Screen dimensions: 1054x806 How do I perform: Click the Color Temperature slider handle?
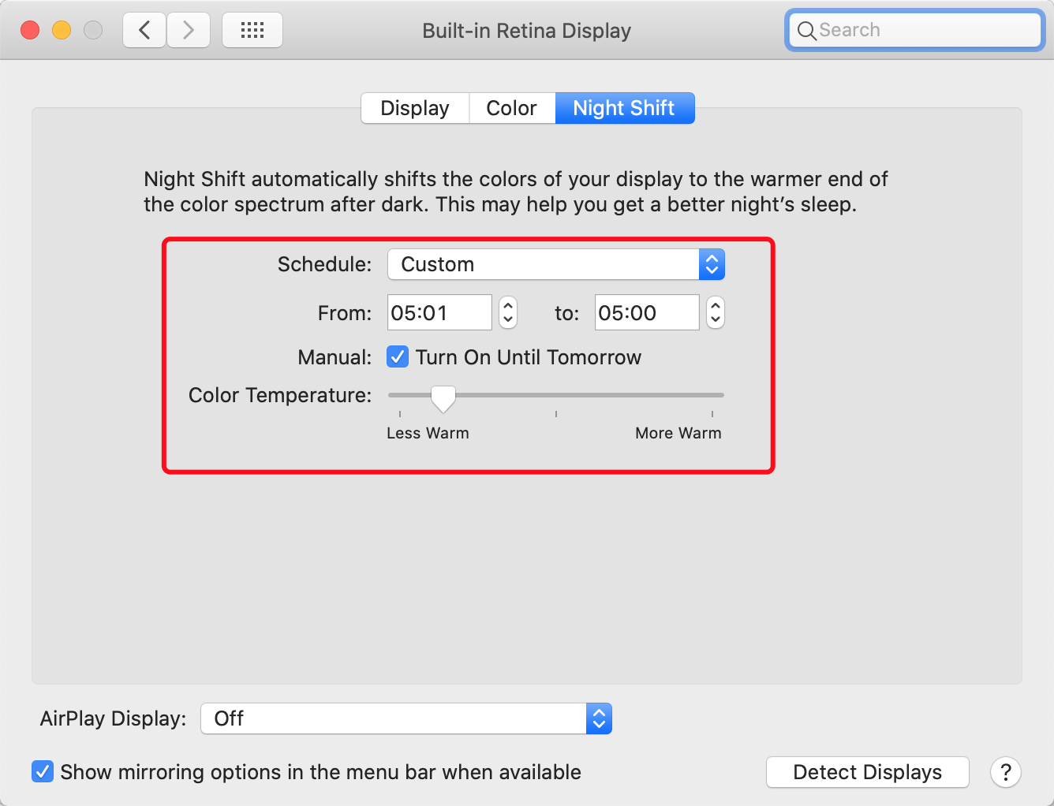click(443, 398)
